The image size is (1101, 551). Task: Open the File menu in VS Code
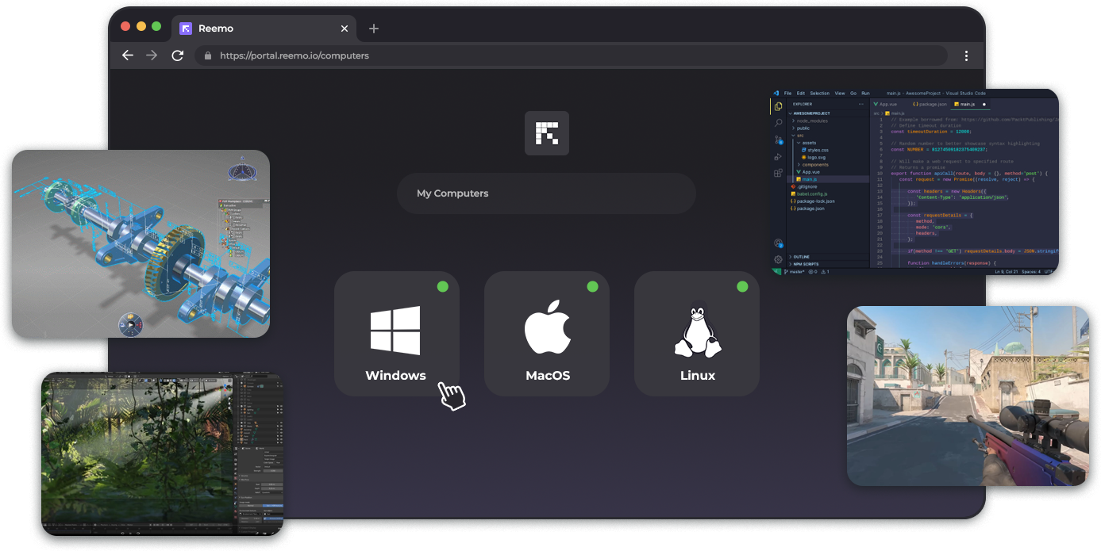(787, 93)
